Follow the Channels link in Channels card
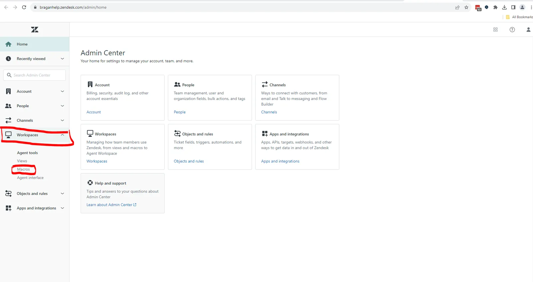Screen dimensions: 533x282 pyautogui.click(x=269, y=112)
